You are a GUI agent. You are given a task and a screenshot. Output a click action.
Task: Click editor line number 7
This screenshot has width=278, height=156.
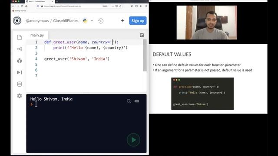[x=36, y=76]
